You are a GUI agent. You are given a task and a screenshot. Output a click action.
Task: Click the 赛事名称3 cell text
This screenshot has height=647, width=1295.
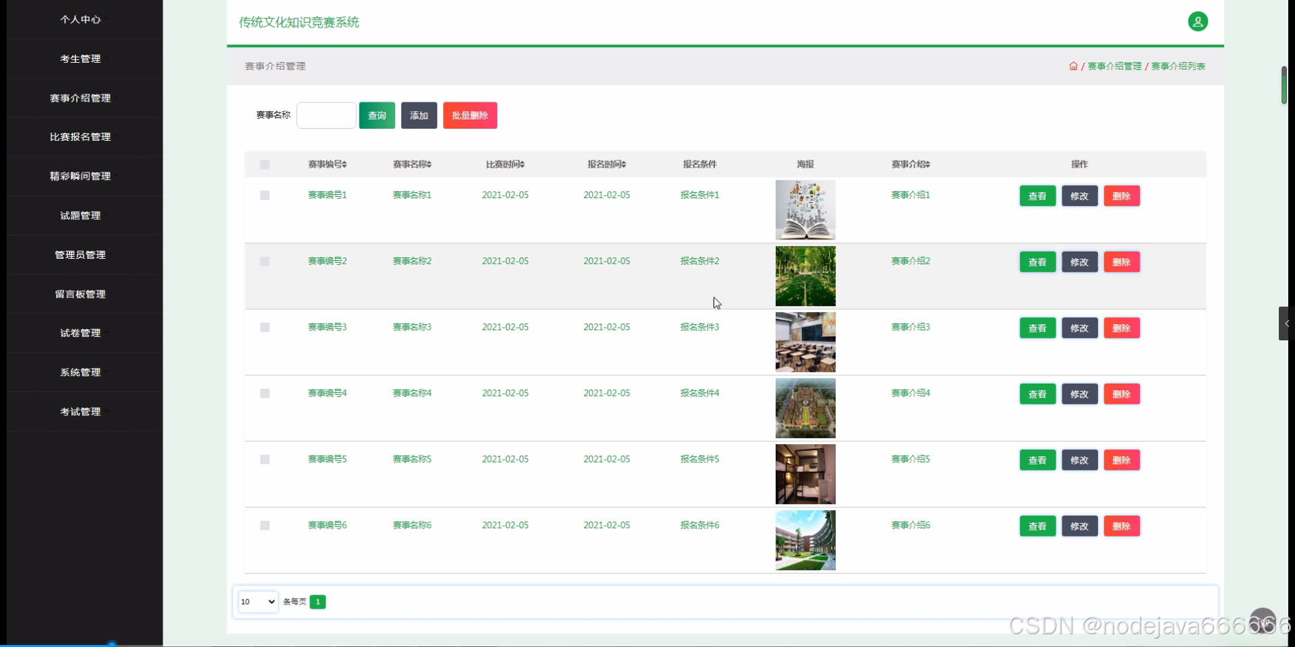coord(412,327)
